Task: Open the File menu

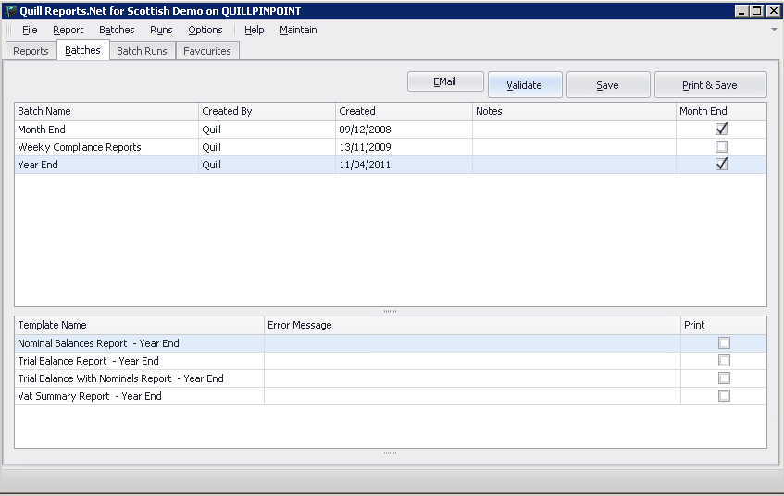Action: 30,30
